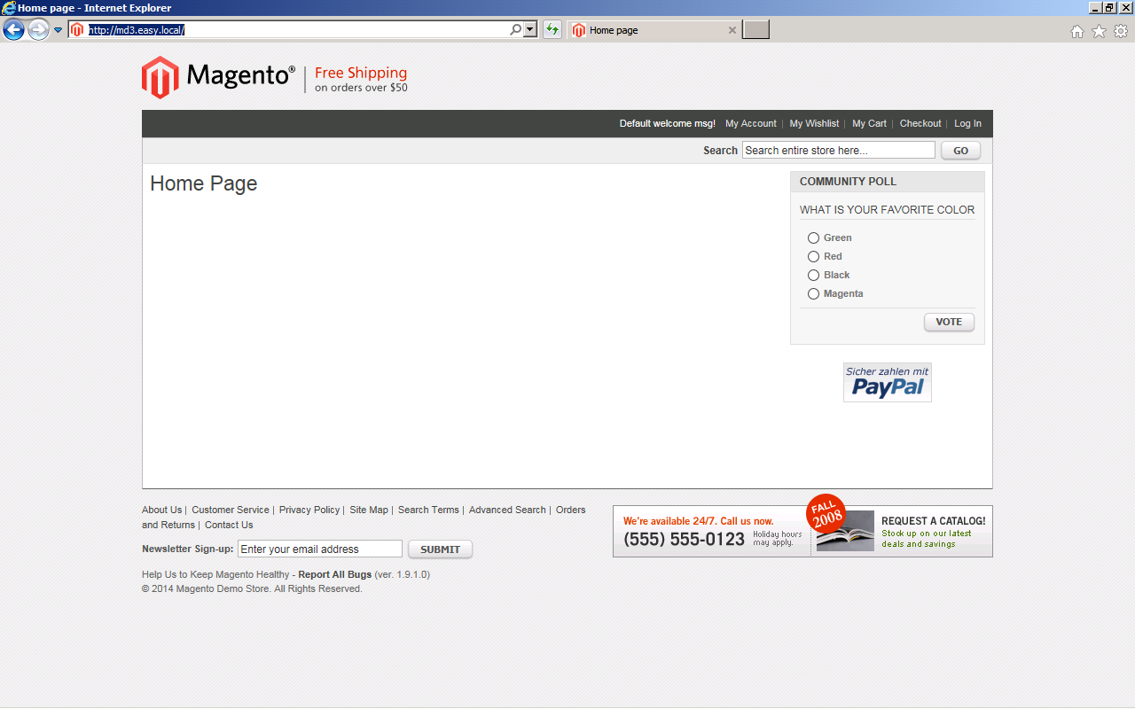1135x709 pixels.
Task: Select the Black poll option
Action: pyautogui.click(x=813, y=275)
